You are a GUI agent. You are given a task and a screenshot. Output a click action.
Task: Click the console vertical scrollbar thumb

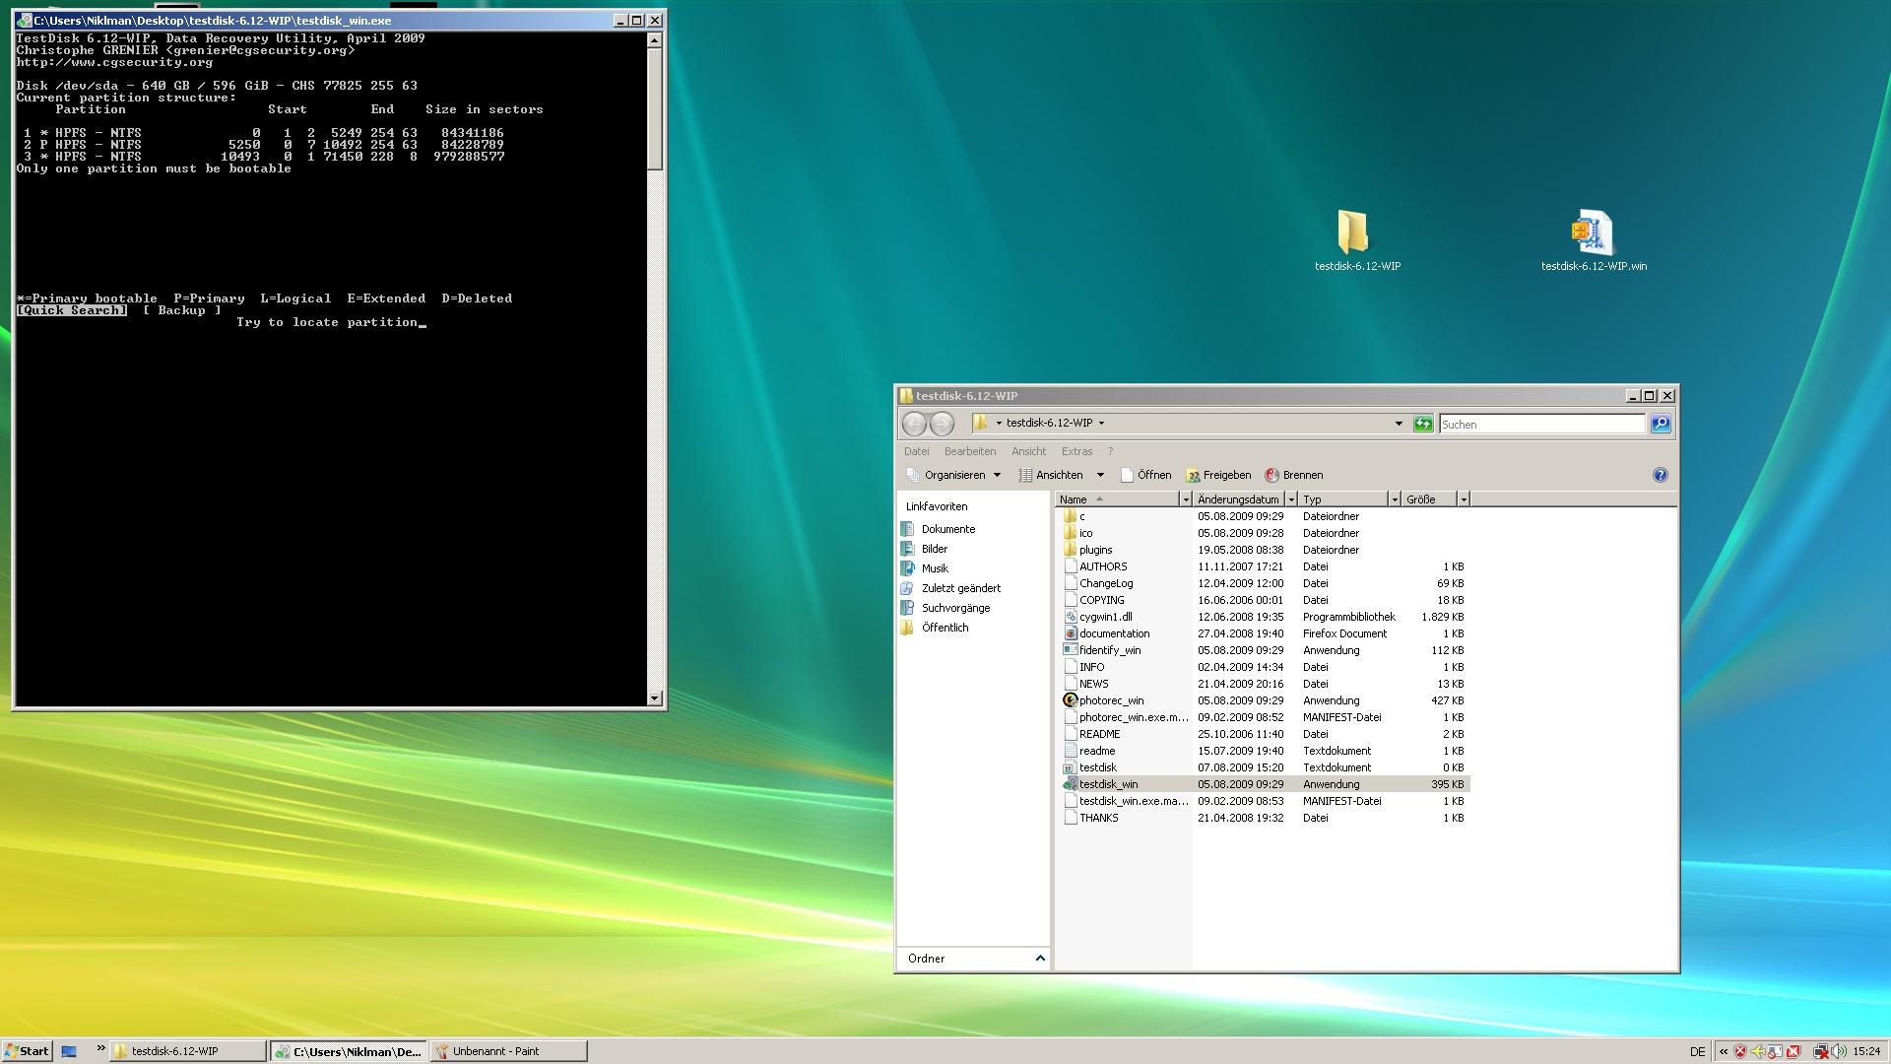pos(655,108)
